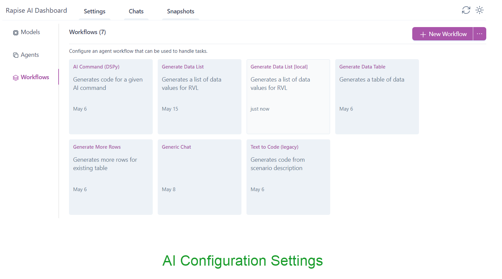The height and width of the screenshot is (279, 502).
Task: Toggle light/dark theme sun icon
Action: click(x=480, y=10)
